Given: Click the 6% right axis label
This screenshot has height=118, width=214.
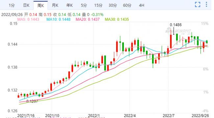Looking at the screenshot, I should [x=205, y=69].
